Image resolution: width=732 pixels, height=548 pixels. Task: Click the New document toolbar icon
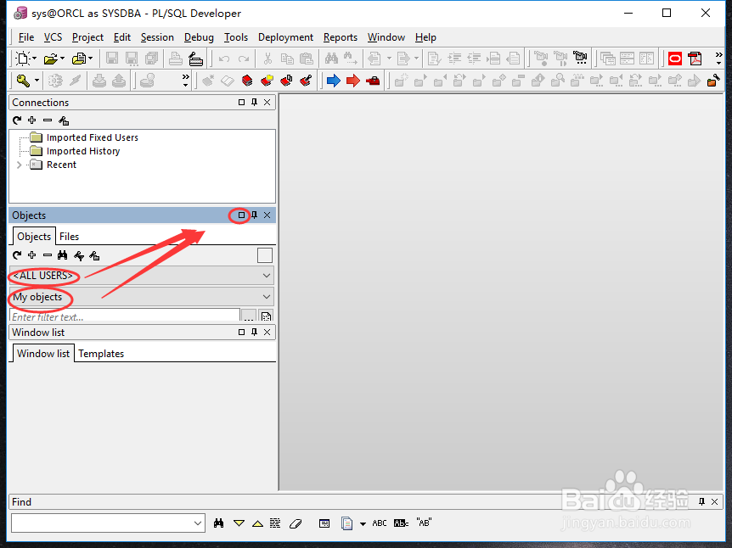click(x=22, y=59)
